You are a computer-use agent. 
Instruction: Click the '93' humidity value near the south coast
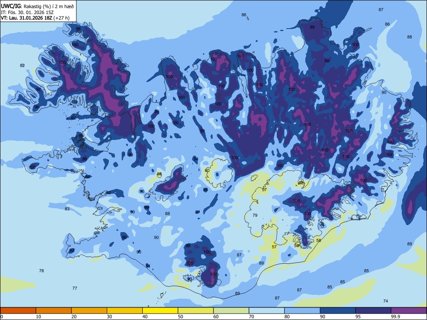(x=190, y=279)
